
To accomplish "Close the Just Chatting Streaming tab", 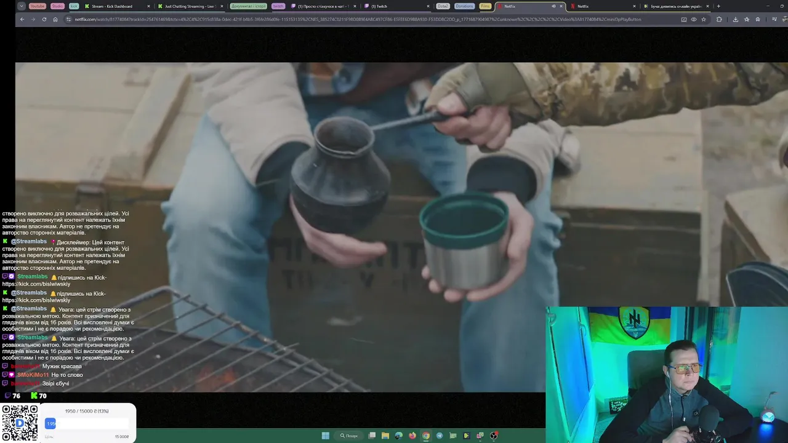I will pos(222,6).
